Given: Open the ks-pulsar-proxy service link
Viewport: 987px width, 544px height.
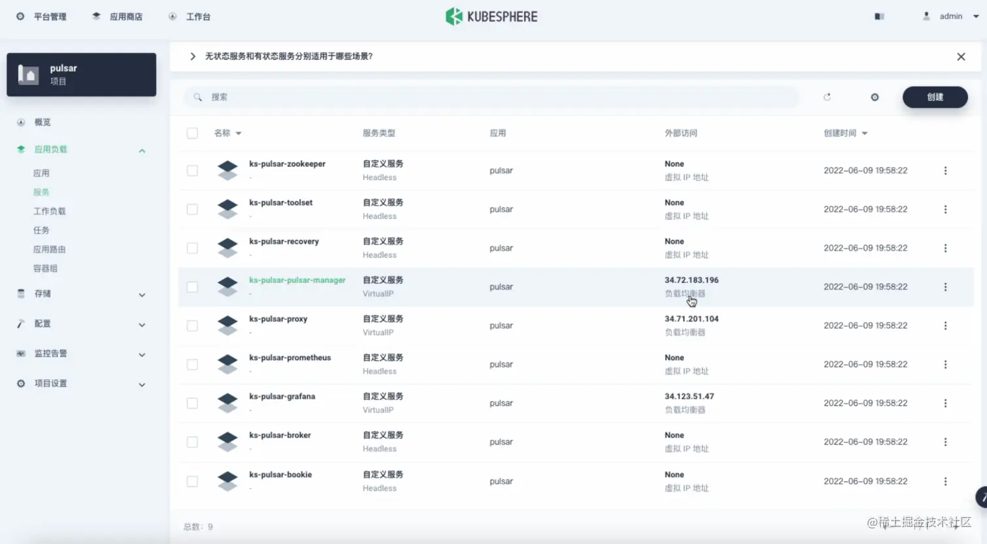Looking at the screenshot, I should coord(278,319).
